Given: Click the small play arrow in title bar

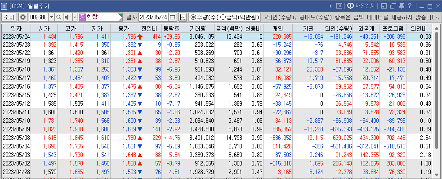Looking at the screenshot, I should 331,6.
